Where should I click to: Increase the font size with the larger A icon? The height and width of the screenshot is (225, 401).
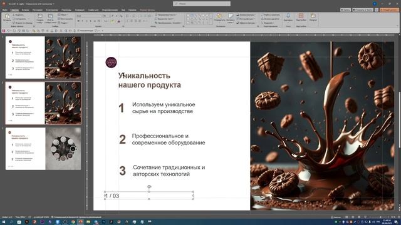pyautogui.click(x=113, y=16)
